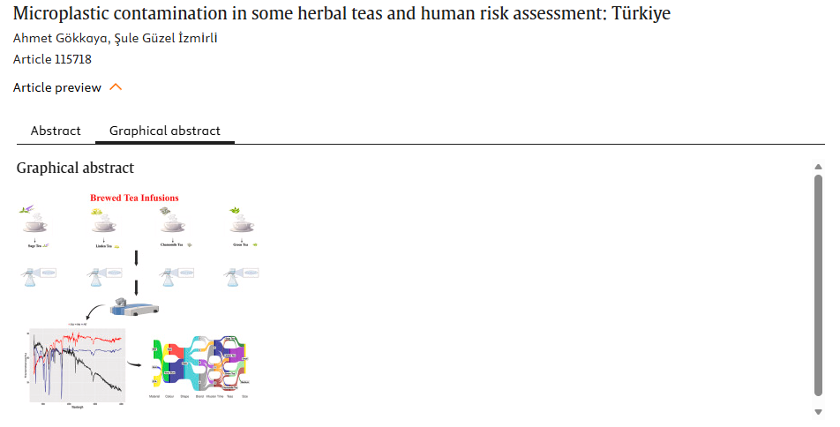
Task: Switch to the Abstract tab
Action: click(56, 131)
